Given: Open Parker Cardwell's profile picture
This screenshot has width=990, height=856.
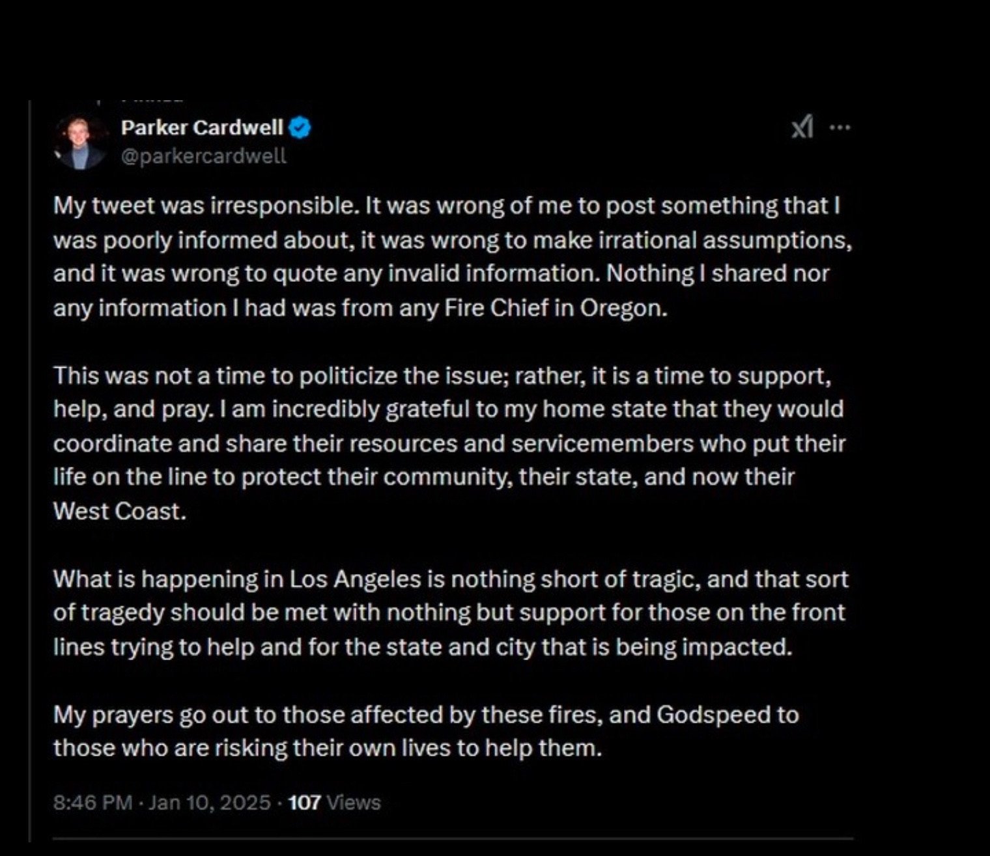Looking at the screenshot, I should click(x=81, y=142).
